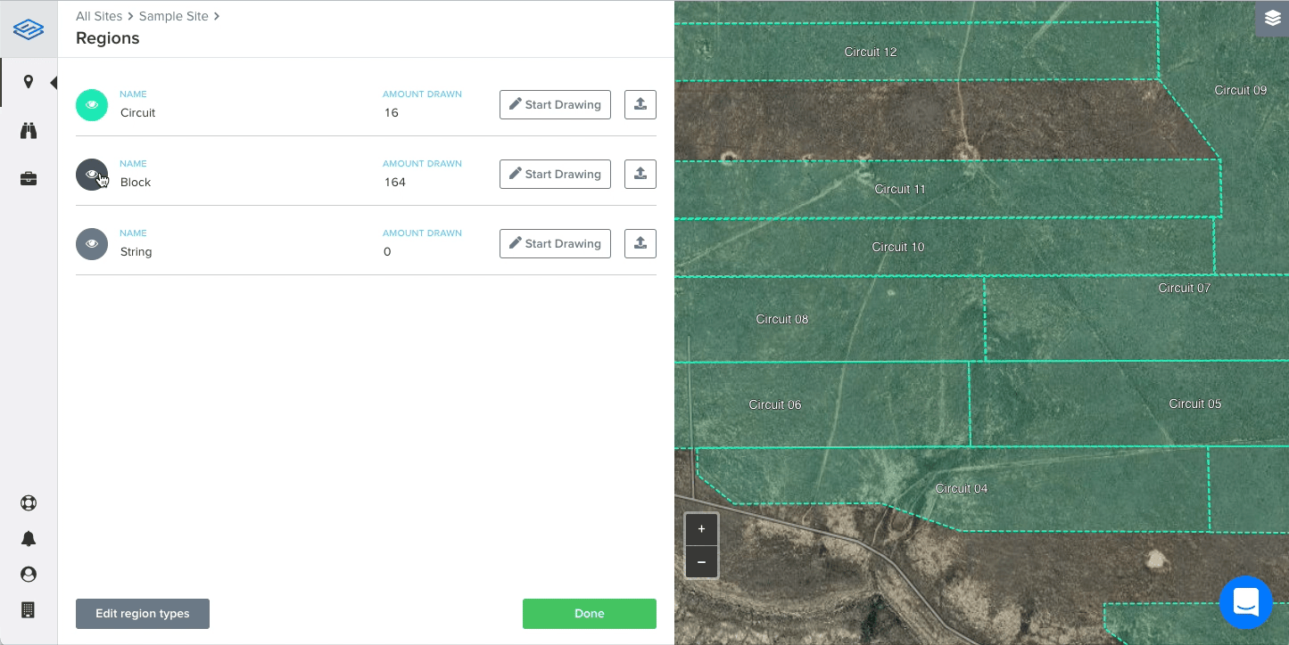Toggle visibility of Circuit regions

click(92, 105)
